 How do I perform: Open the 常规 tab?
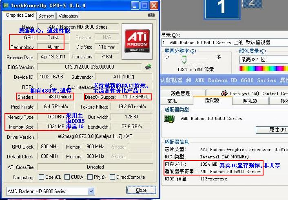point(177,101)
